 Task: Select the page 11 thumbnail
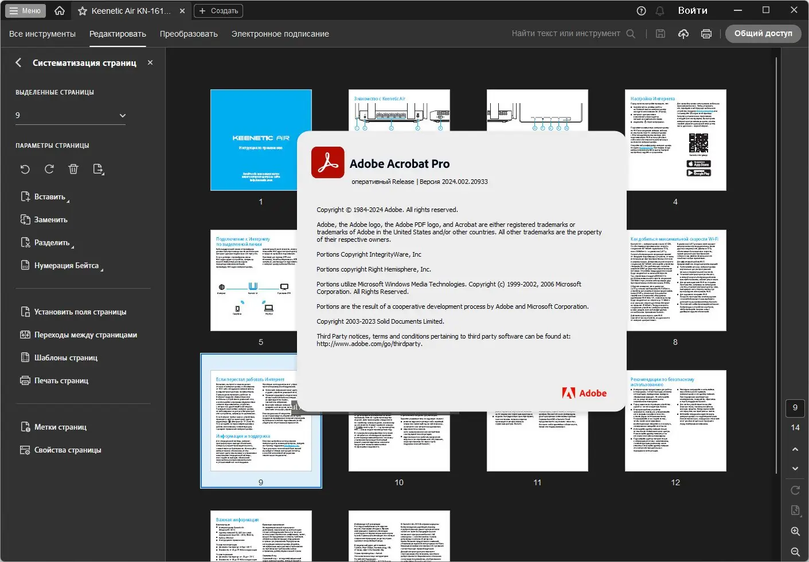point(537,441)
